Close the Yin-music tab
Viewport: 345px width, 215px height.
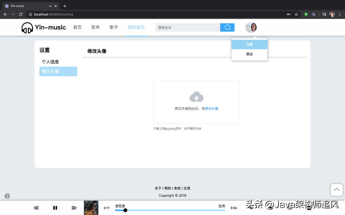tap(56, 6)
